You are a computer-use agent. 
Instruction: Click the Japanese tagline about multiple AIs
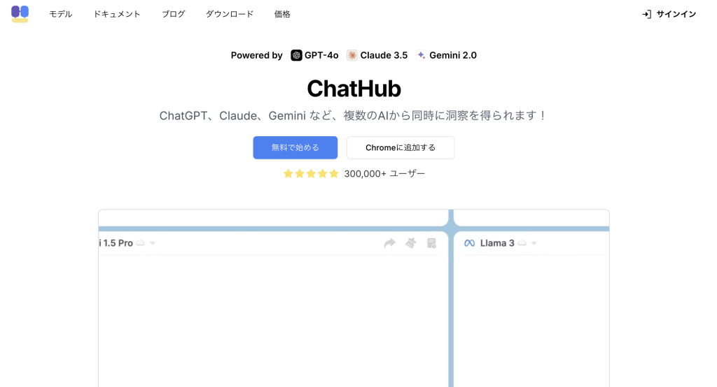tap(353, 115)
